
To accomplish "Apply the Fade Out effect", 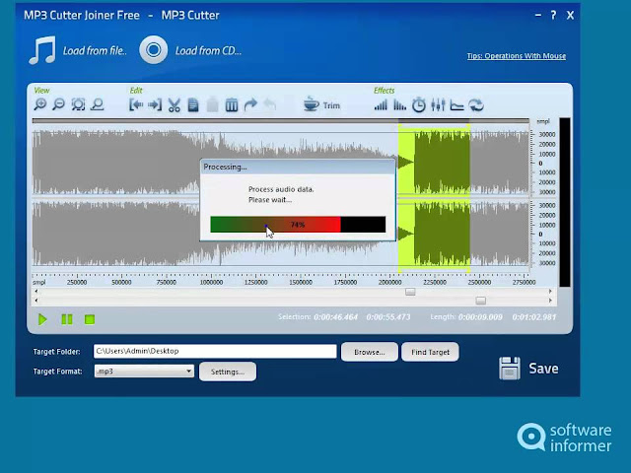I will tap(399, 105).
